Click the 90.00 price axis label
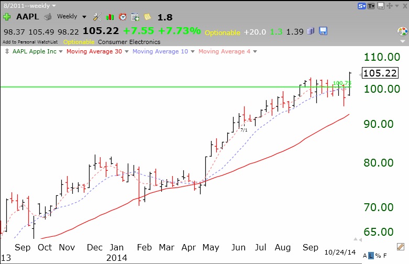This screenshot has width=409, height=264. click(379, 124)
